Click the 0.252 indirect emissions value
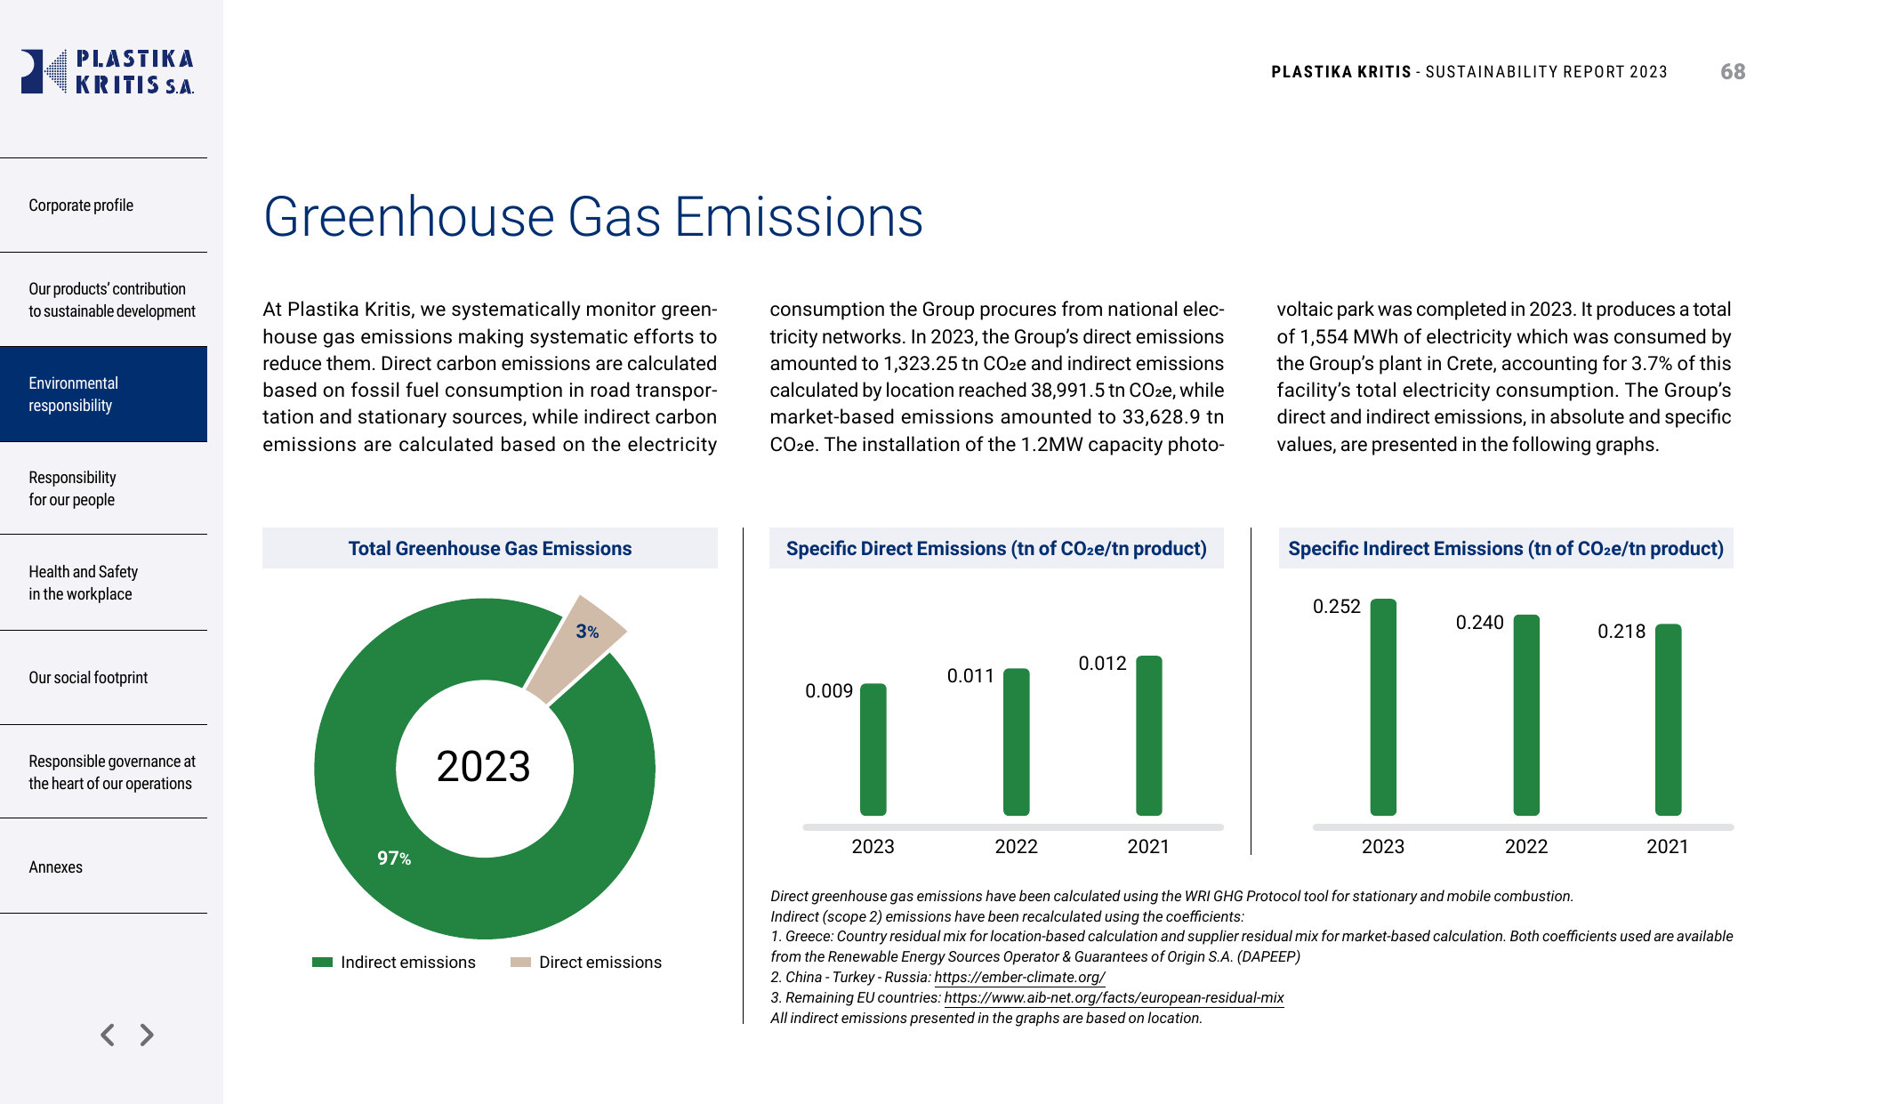This screenshot has height=1104, width=1891. point(1337,606)
